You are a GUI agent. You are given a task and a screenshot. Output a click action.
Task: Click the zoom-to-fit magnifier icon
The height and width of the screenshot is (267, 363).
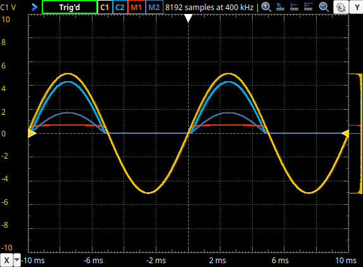click(x=324, y=7)
